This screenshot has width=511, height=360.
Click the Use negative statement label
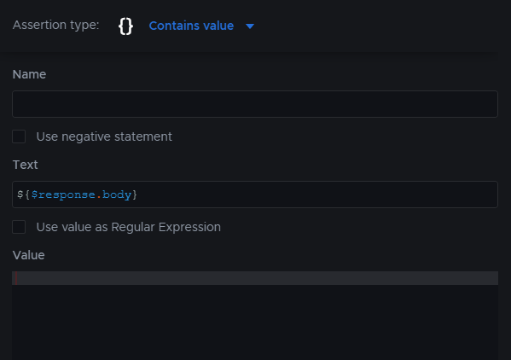(x=104, y=136)
